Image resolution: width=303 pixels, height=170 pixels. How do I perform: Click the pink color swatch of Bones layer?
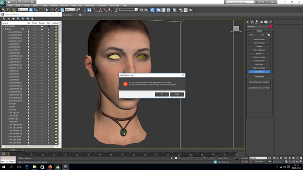pyautogui.click(x=48, y=29)
